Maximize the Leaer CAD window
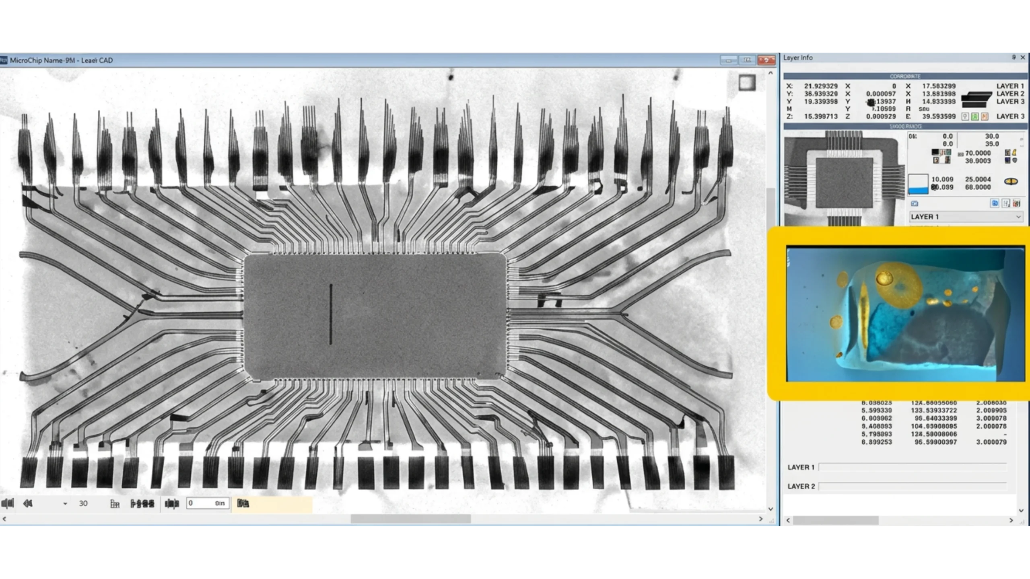The height and width of the screenshot is (579, 1030). [x=747, y=60]
